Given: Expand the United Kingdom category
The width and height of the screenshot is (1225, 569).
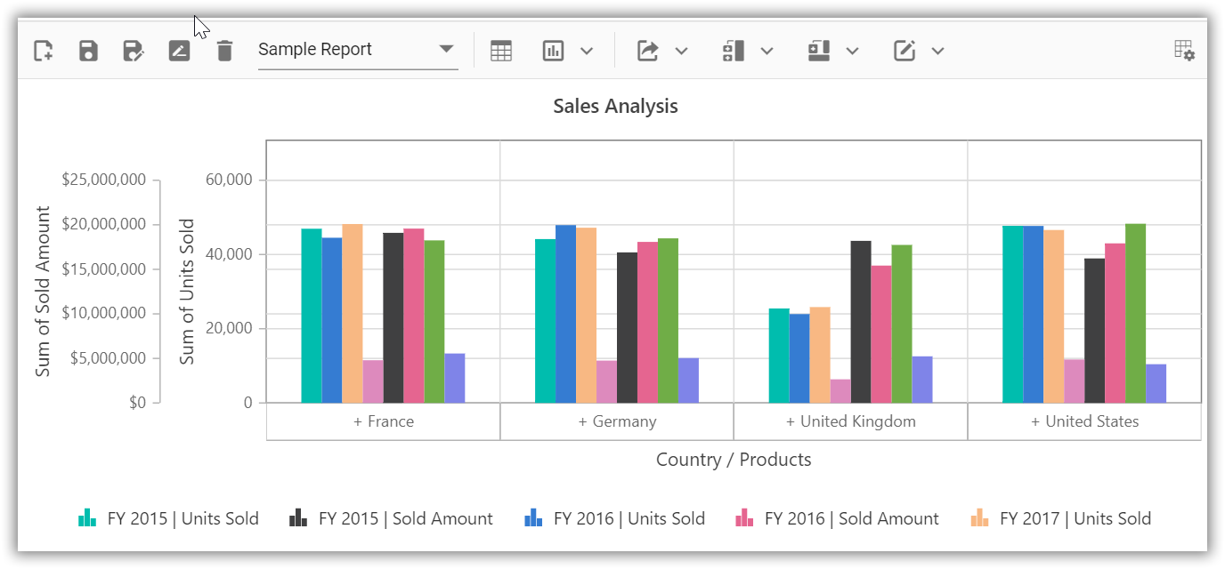Looking at the screenshot, I should click(850, 421).
